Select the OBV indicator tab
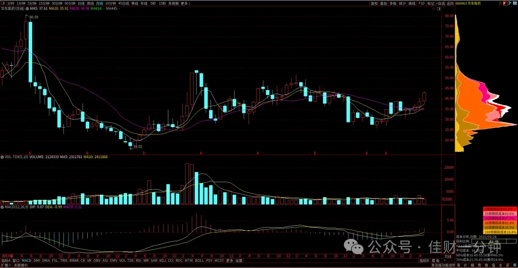This screenshot has height=268, width=518. (97, 260)
